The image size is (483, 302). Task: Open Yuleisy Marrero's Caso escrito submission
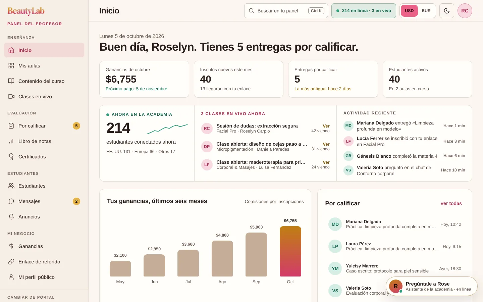click(395, 268)
